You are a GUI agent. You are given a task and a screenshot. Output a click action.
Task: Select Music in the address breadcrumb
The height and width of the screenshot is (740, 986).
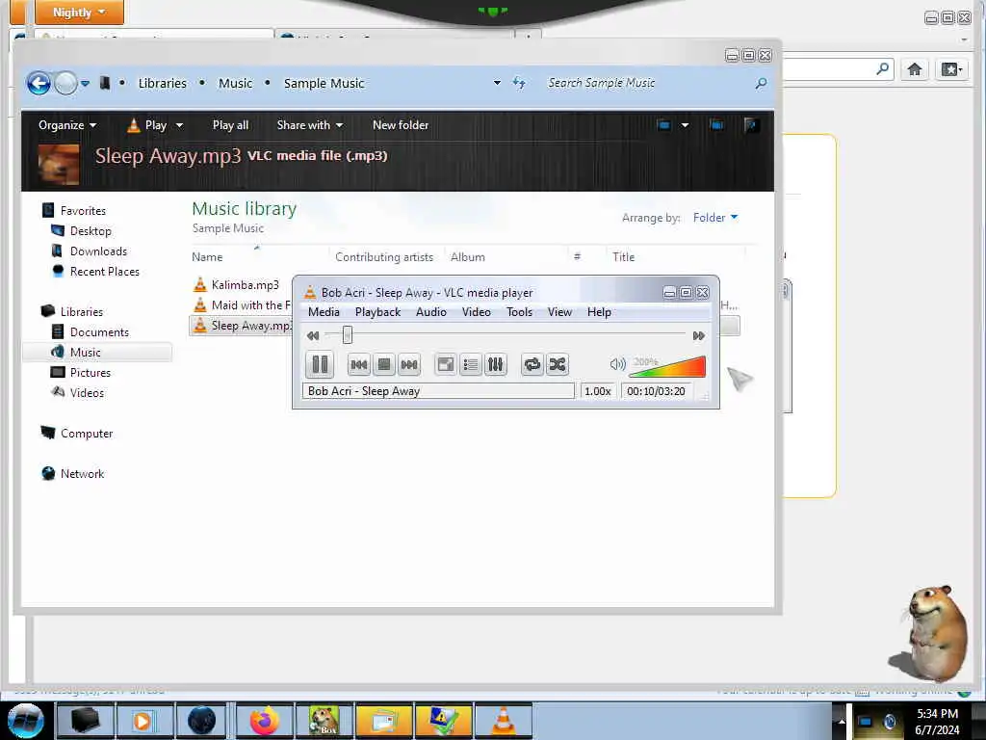235,83
